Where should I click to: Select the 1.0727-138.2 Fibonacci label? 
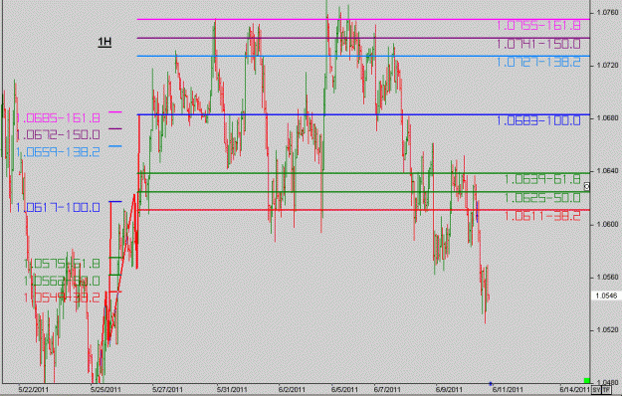[538, 63]
